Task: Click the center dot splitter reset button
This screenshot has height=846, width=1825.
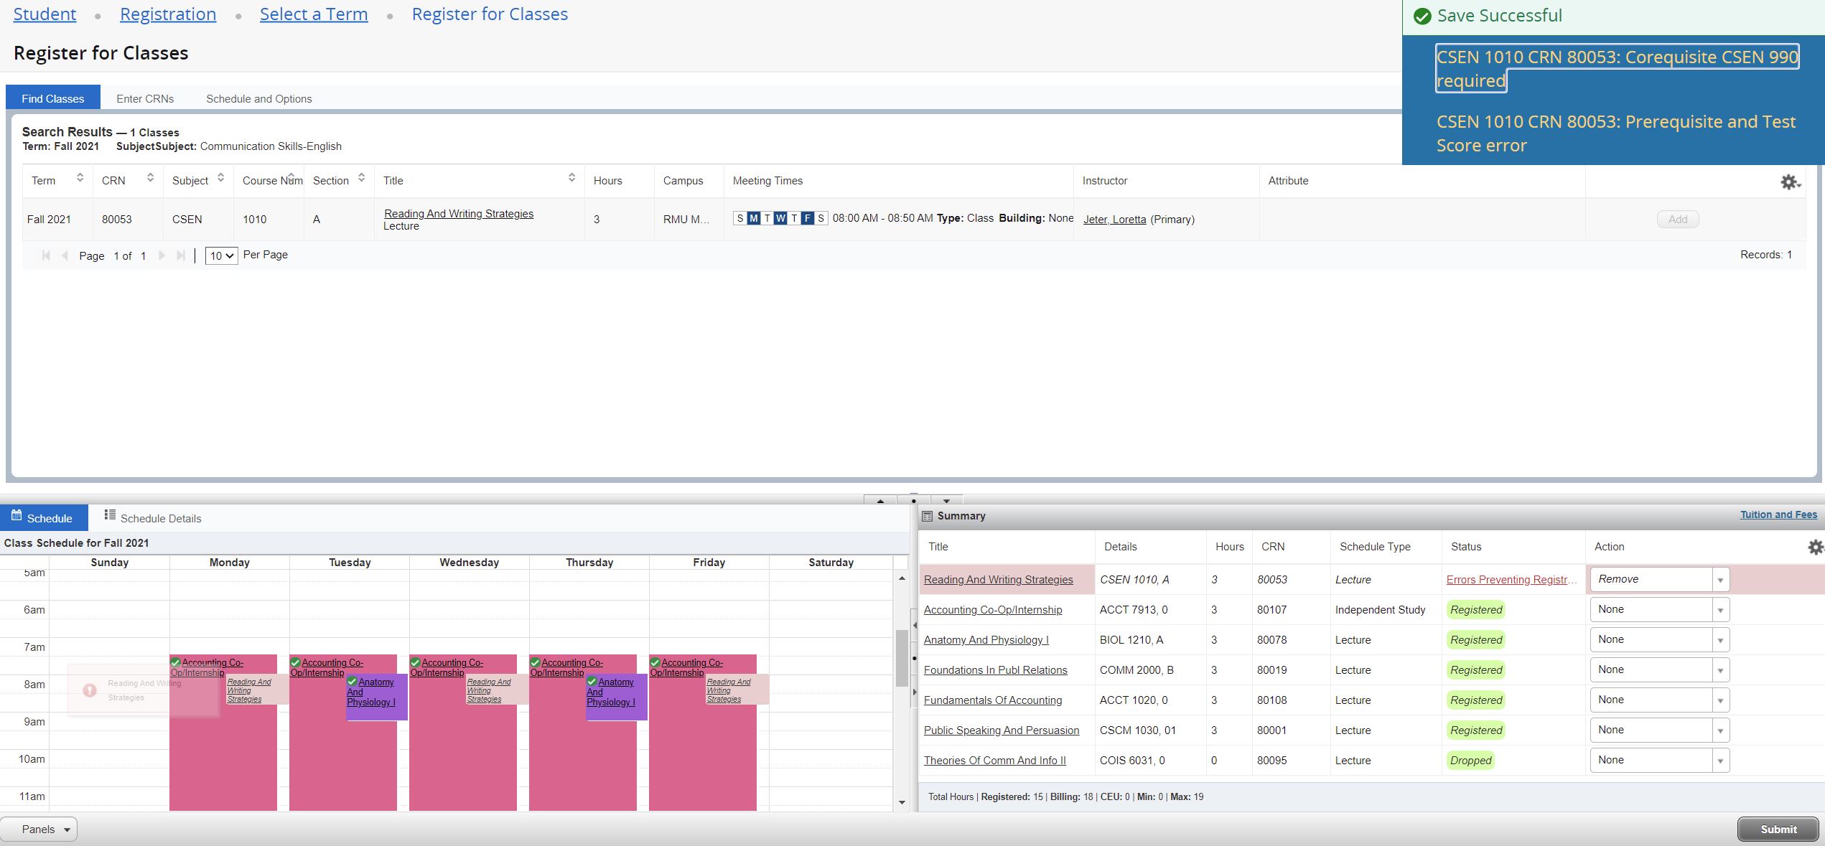Action: pos(913,501)
